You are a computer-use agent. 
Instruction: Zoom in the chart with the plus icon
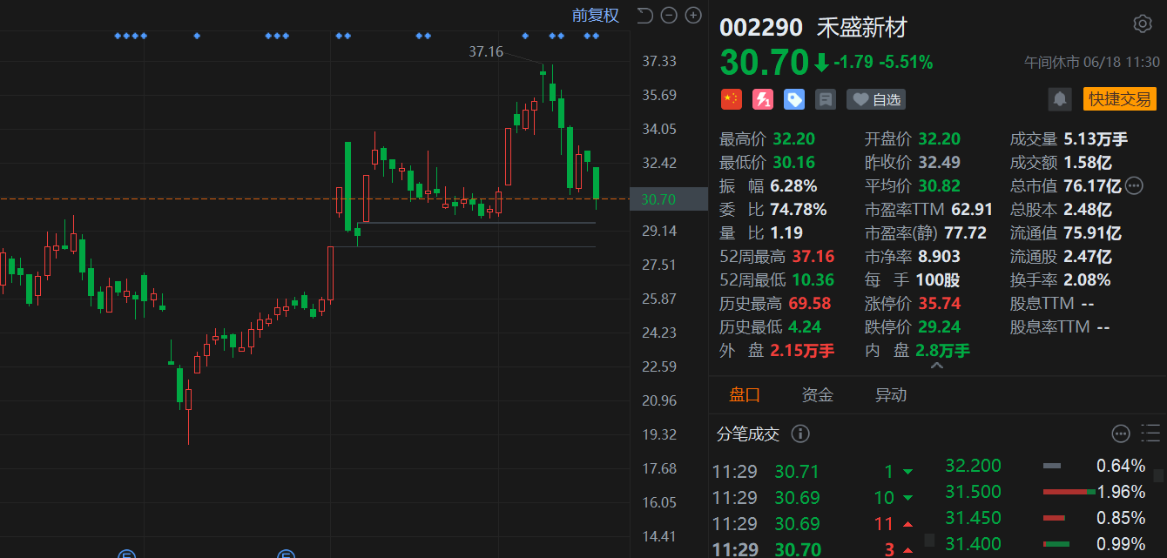(693, 15)
